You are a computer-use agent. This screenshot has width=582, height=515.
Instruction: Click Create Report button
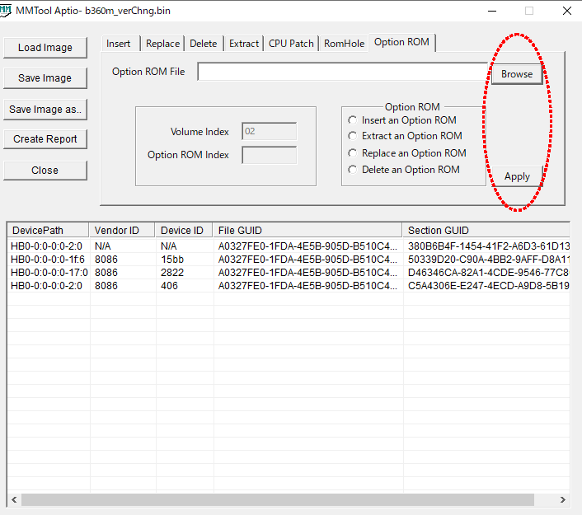pos(45,139)
